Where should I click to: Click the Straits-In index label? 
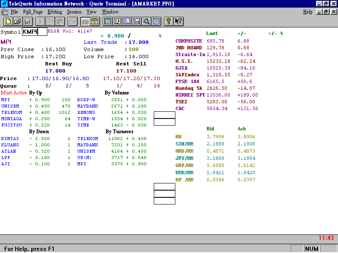191,54
